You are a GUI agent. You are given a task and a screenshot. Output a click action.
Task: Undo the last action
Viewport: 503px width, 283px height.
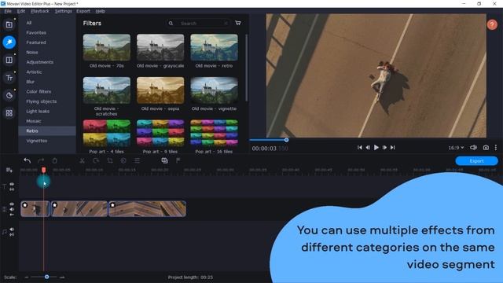28,160
